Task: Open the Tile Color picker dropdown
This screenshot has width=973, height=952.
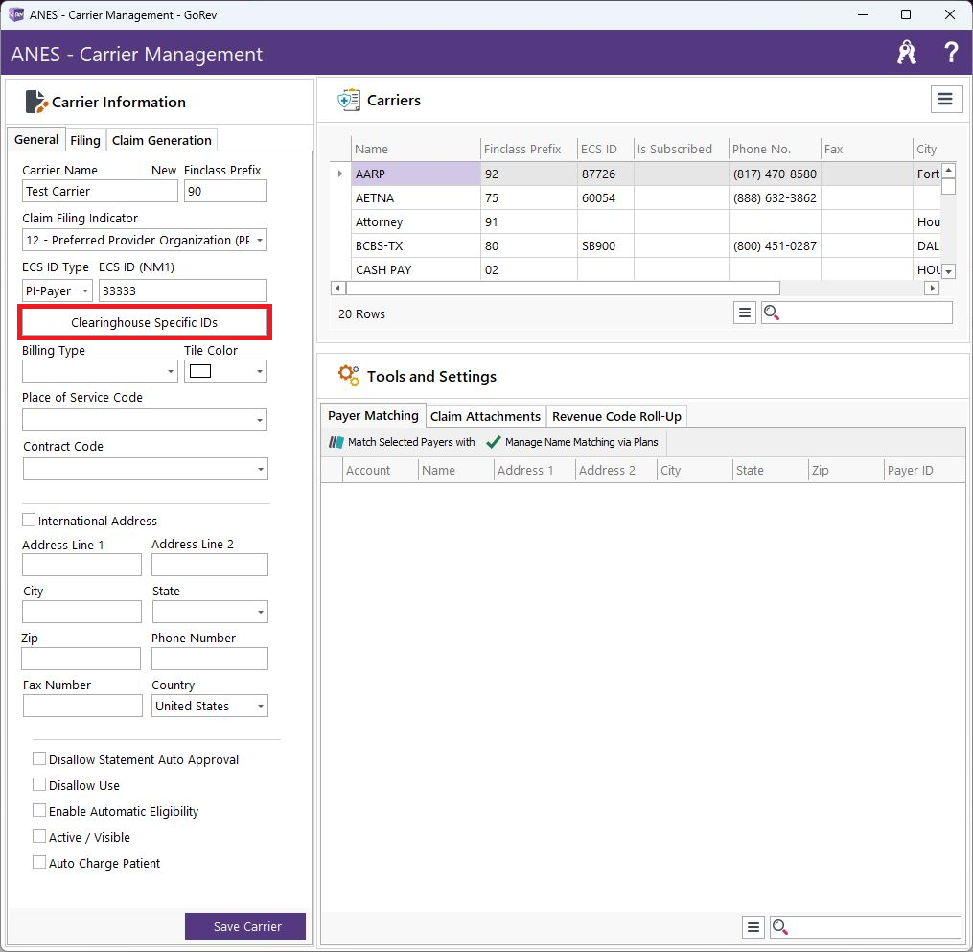Action: 260,371
